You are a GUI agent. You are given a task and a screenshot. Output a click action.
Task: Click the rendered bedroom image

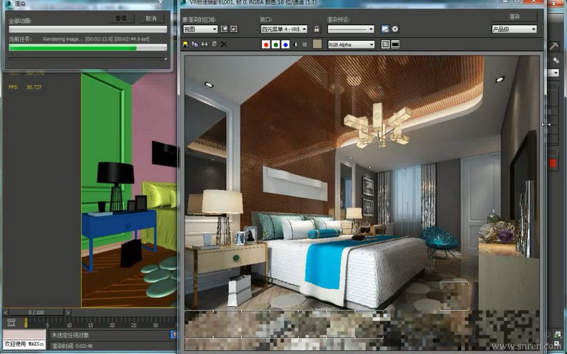tap(362, 203)
